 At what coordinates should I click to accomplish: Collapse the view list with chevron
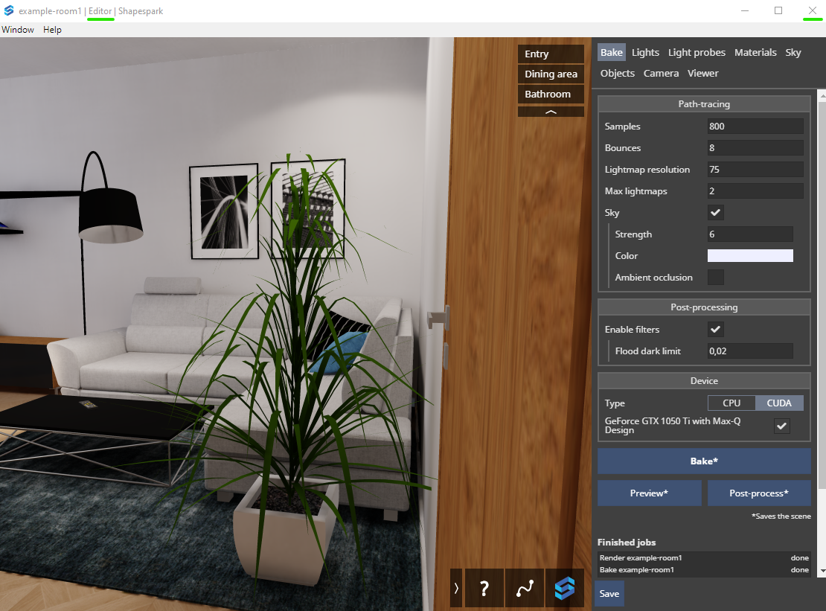(x=551, y=112)
